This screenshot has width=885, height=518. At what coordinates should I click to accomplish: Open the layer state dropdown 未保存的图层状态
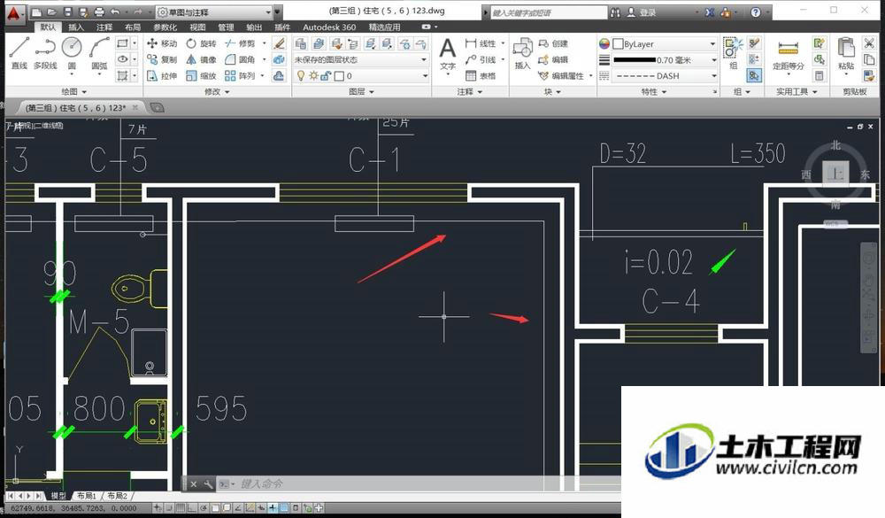click(x=361, y=59)
